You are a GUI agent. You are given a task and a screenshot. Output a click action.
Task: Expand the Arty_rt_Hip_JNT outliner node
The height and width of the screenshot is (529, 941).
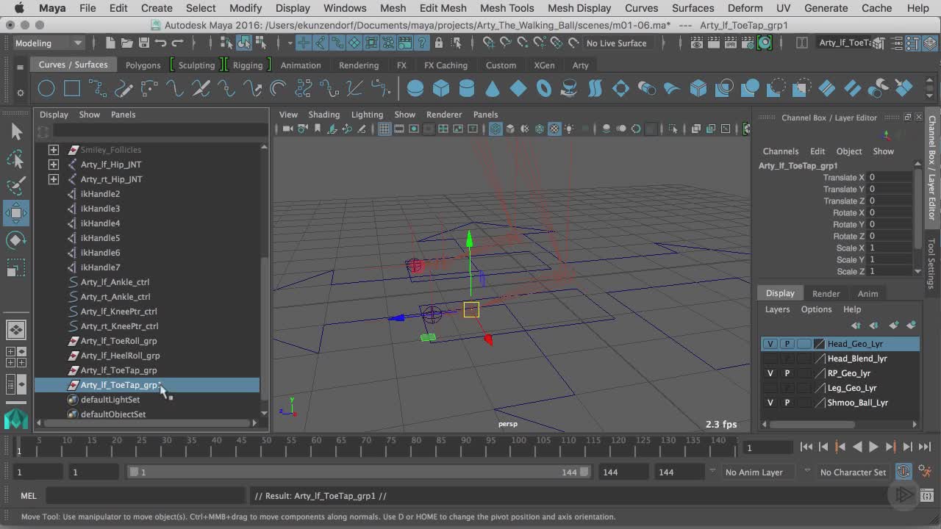[53, 179]
